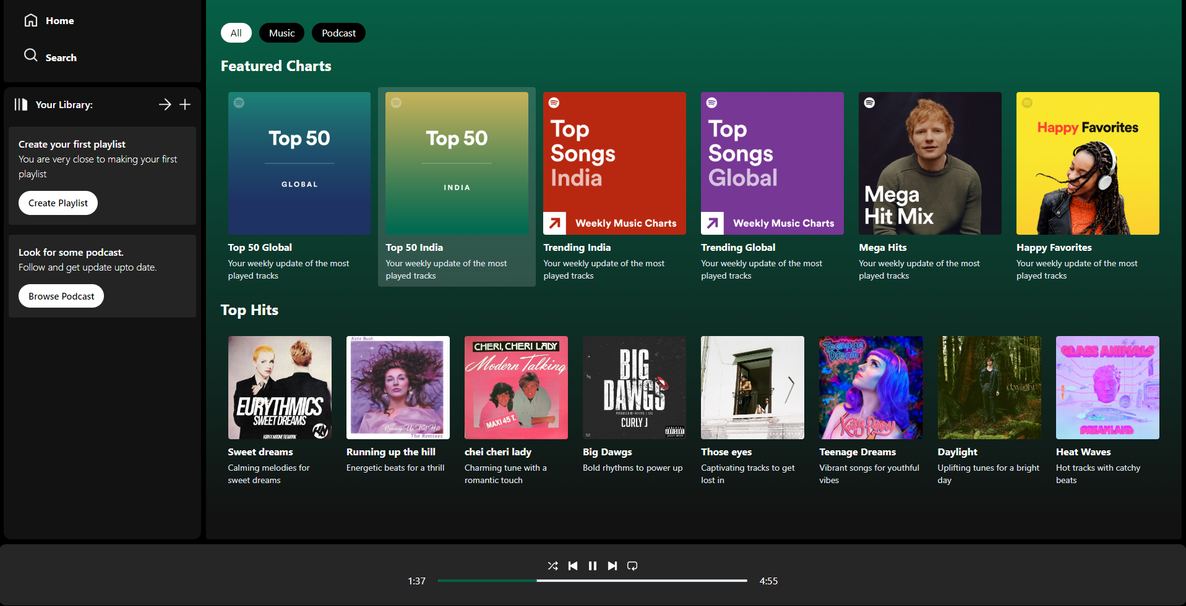Click the Heat Waves song title
Viewport: 1186px width, 606px height.
point(1083,452)
